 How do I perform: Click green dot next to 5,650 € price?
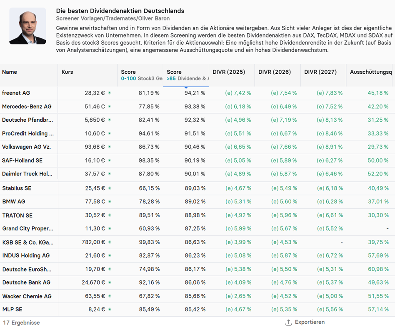click(109, 120)
